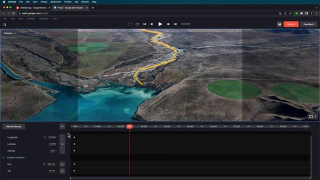
Task: Click the Longitude value field
Action: click(x=52, y=137)
